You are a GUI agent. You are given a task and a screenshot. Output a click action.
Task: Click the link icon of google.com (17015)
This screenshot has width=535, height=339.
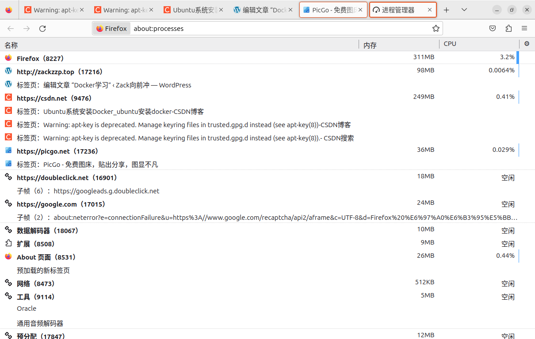tap(8, 203)
